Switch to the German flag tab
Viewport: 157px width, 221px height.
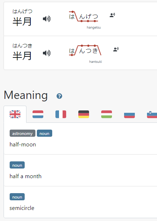(x=84, y=114)
